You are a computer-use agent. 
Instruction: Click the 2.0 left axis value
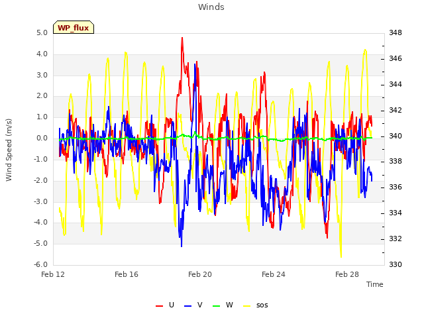pos(42,96)
